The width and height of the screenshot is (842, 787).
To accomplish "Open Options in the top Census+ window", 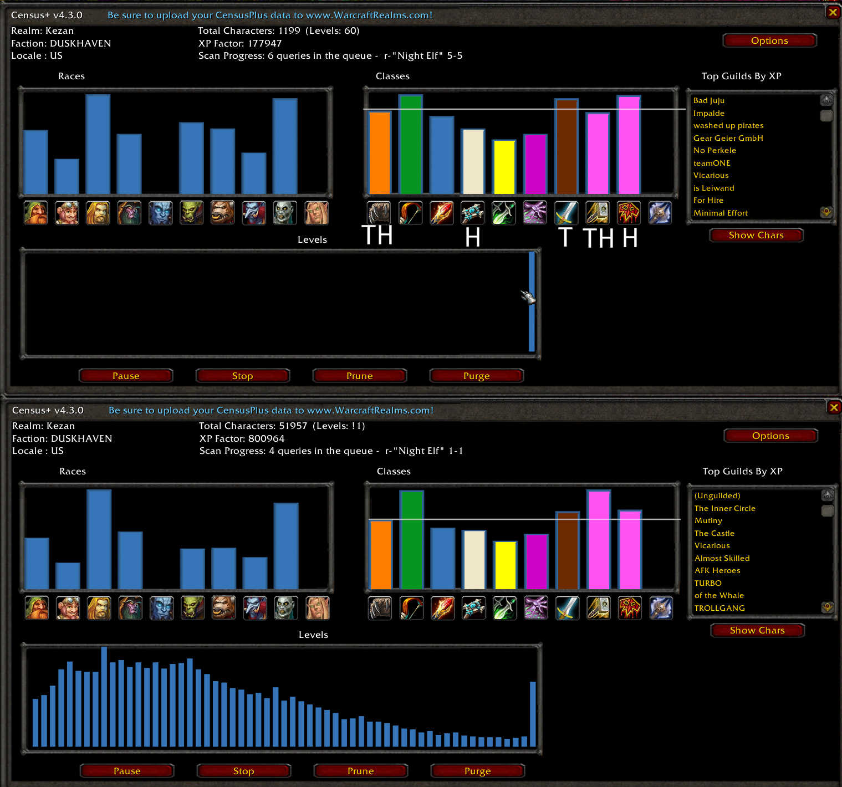I will (769, 40).
